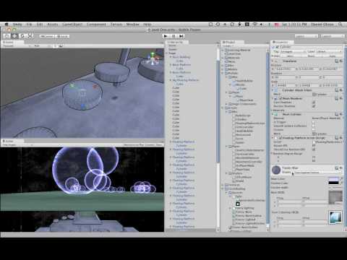Open the Help menu
Image resolution: width=347 pixels, height=260 pixels.
click(x=147, y=25)
